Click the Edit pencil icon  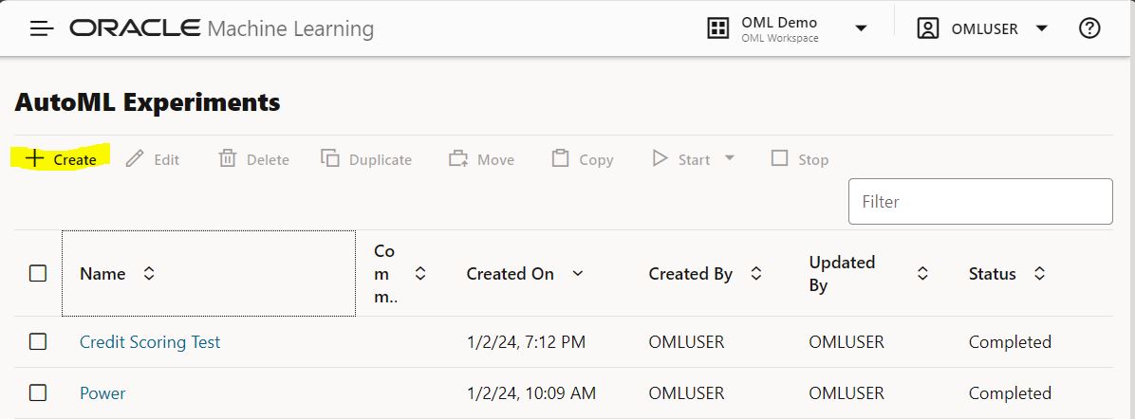tap(135, 159)
